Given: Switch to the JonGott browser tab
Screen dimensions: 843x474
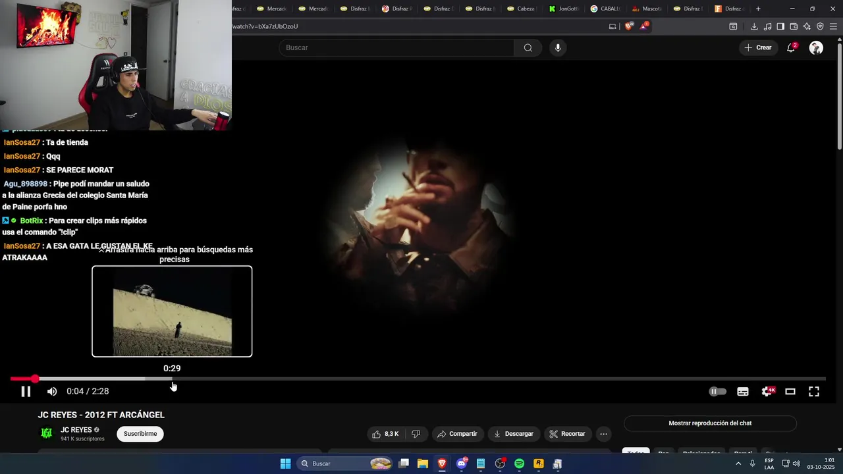Looking at the screenshot, I should pyautogui.click(x=563, y=9).
